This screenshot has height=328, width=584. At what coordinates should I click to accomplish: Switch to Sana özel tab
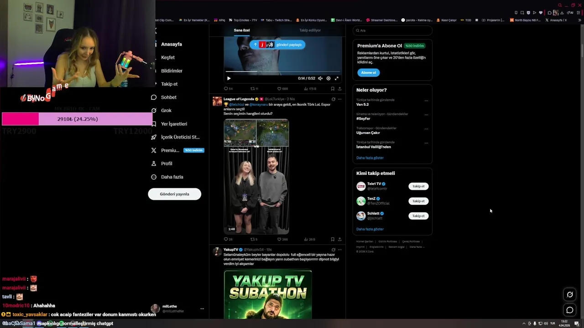click(x=242, y=30)
